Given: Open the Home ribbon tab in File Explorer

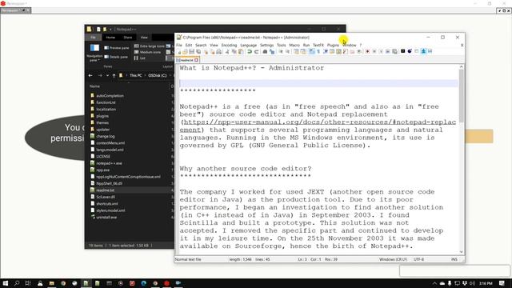Looking at the screenshot, I should pyautogui.click(x=110, y=38).
